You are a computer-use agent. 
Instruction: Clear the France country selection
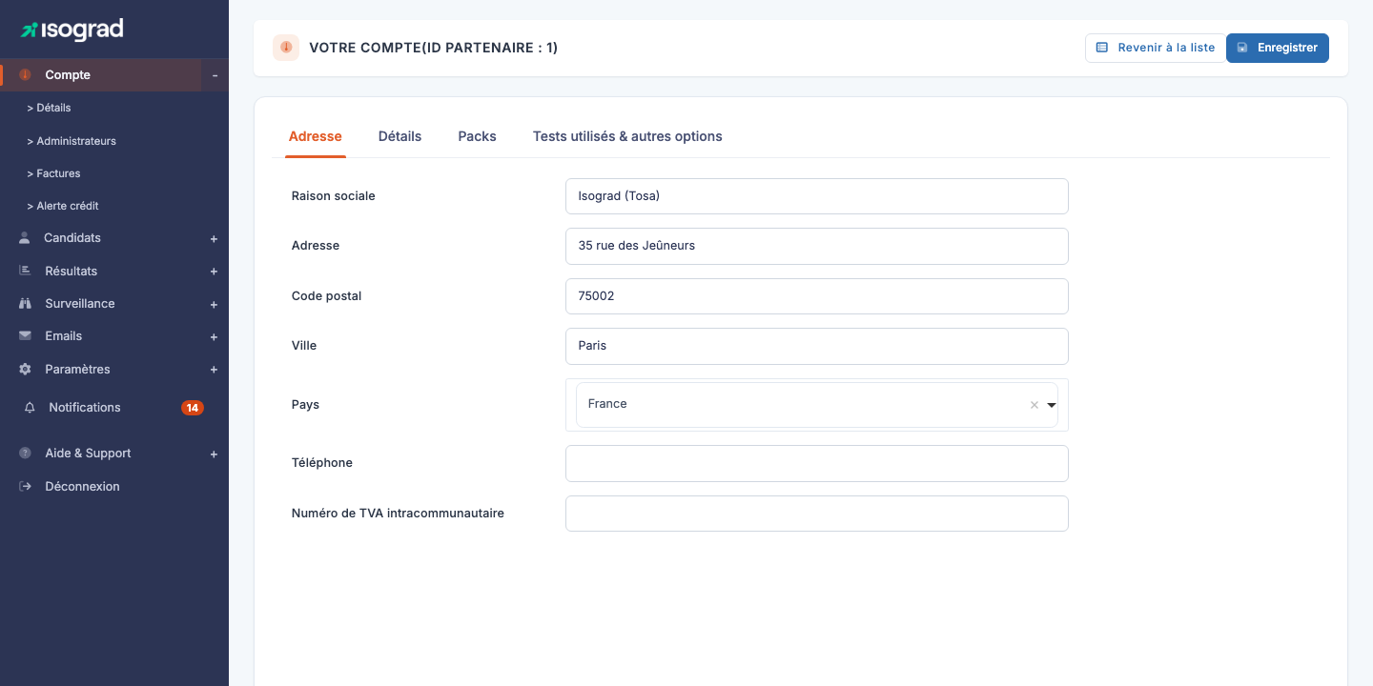tap(1034, 405)
